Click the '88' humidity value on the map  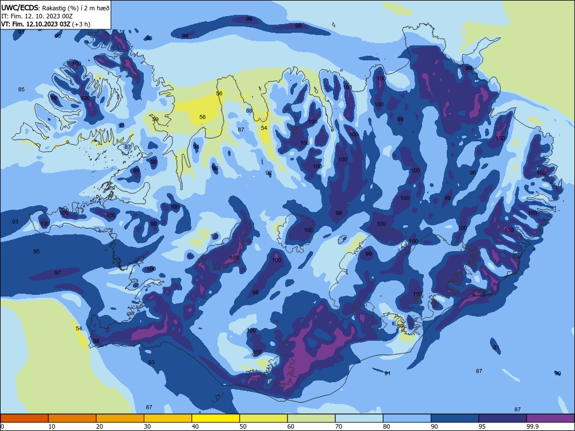(x=249, y=111)
